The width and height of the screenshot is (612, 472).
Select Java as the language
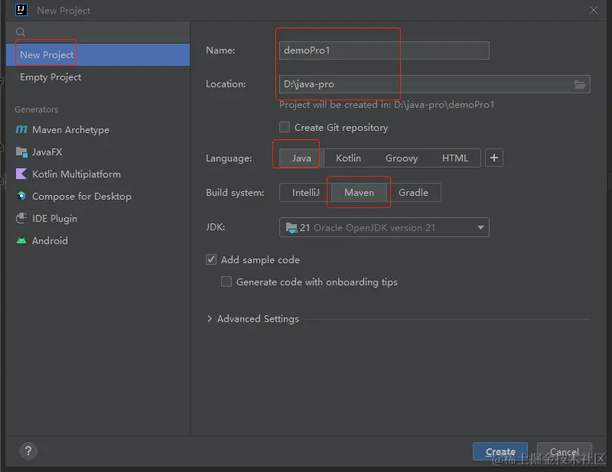pos(301,158)
